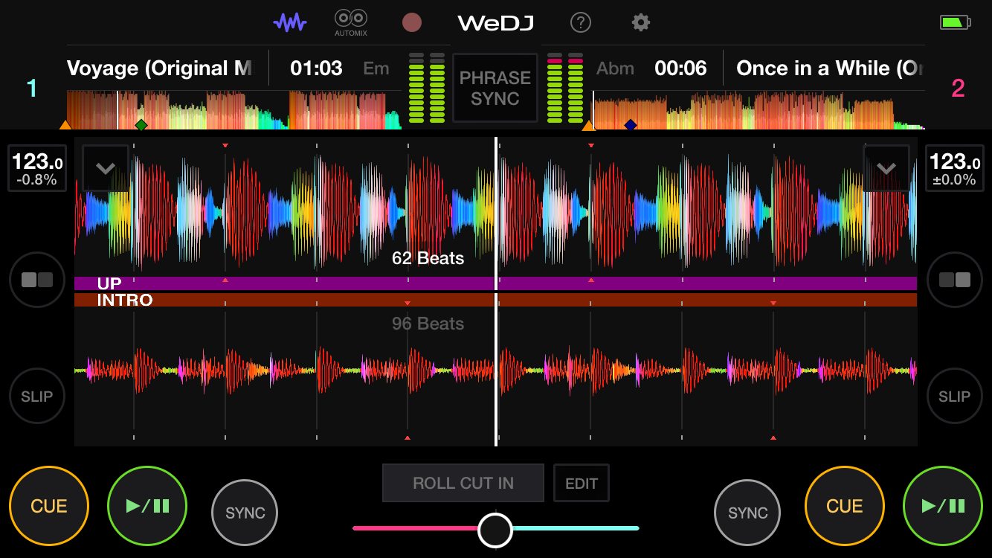Toggle SLIP mode on deck 2
This screenshot has width=992, height=558.
pyautogui.click(x=954, y=397)
